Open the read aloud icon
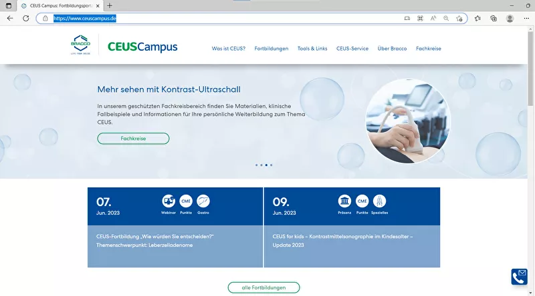This screenshot has width=535, height=296. (x=433, y=19)
